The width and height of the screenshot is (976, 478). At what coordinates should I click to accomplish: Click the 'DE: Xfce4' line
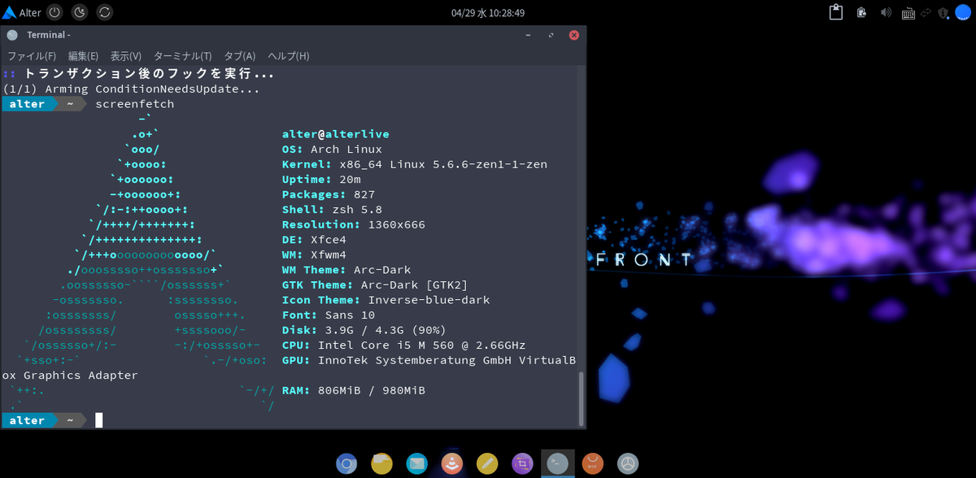pyautogui.click(x=314, y=240)
